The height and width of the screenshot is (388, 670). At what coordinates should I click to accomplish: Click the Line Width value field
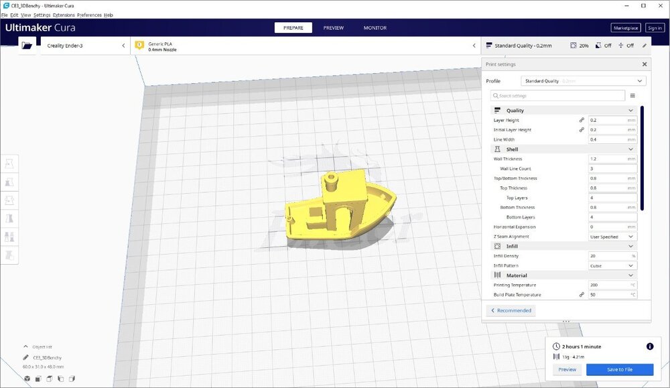coord(612,139)
